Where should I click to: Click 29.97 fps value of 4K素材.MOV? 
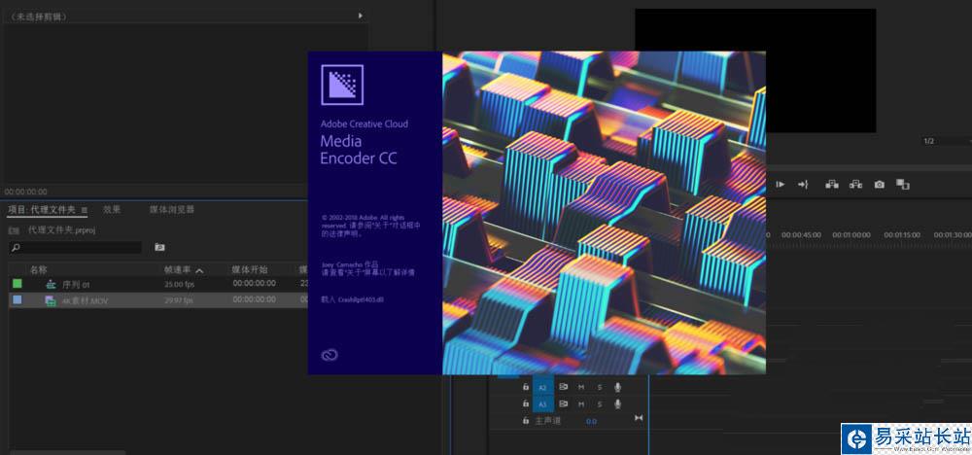click(179, 300)
